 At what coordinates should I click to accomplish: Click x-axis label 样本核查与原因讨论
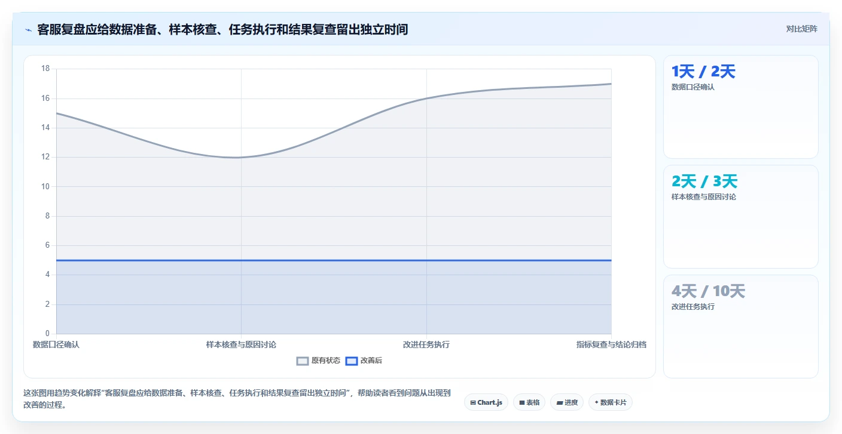tap(241, 345)
